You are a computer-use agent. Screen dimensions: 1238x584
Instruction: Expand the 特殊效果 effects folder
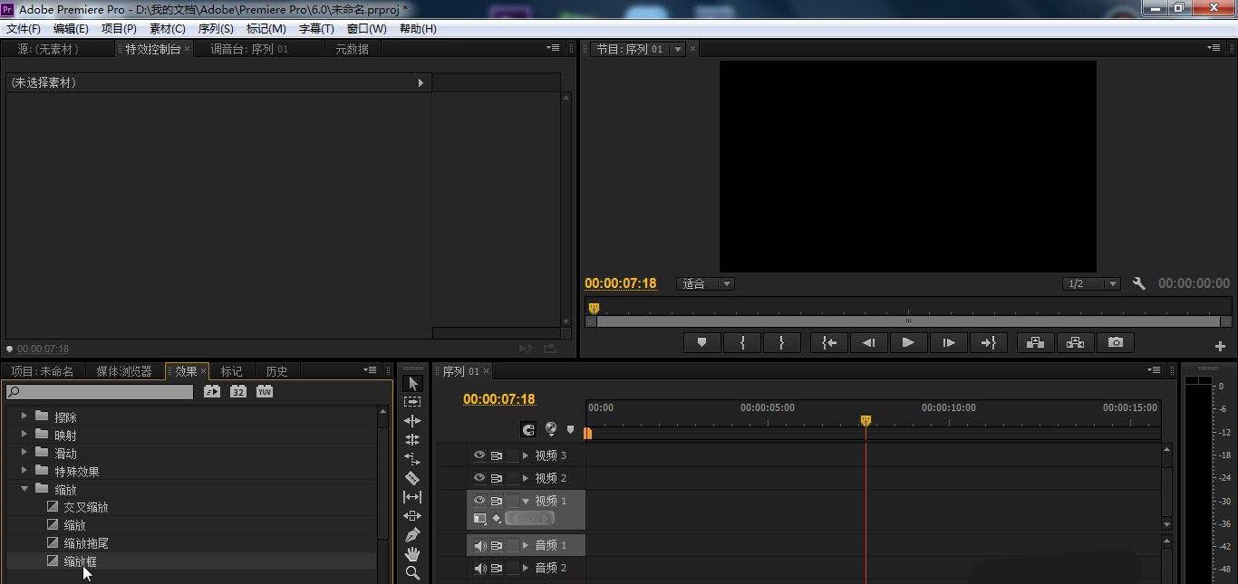point(24,471)
